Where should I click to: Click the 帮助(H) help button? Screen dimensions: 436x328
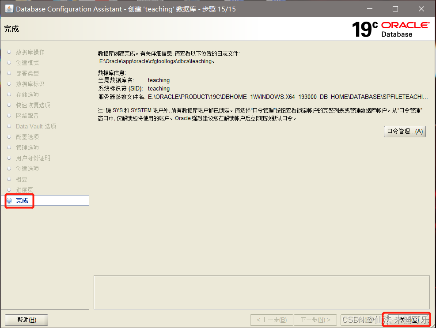click(x=27, y=320)
